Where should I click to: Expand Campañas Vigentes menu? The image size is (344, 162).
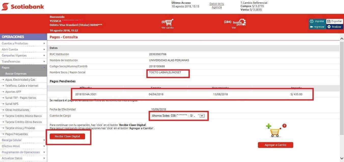(23, 55)
